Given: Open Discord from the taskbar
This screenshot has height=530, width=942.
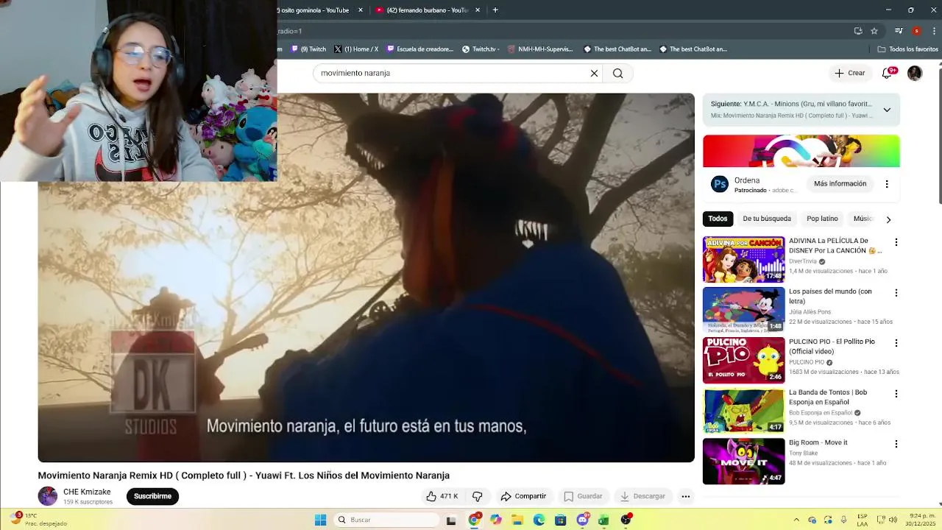Looking at the screenshot, I should coord(582,520).
